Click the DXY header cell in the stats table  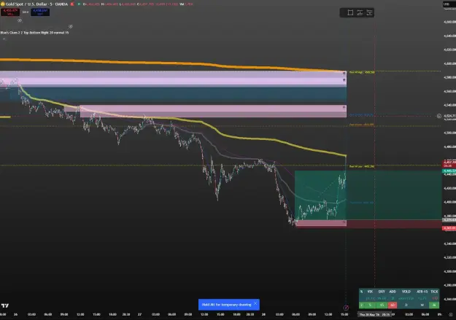pyautogui.click(x=382, y=292)
